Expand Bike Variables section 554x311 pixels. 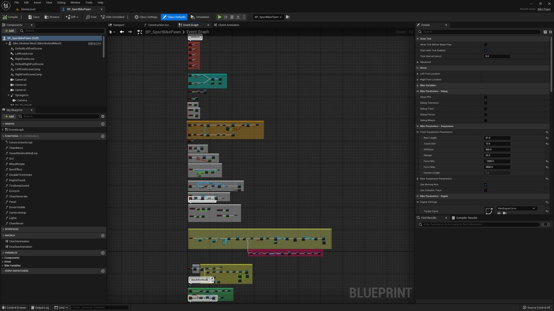click(418, 85)
